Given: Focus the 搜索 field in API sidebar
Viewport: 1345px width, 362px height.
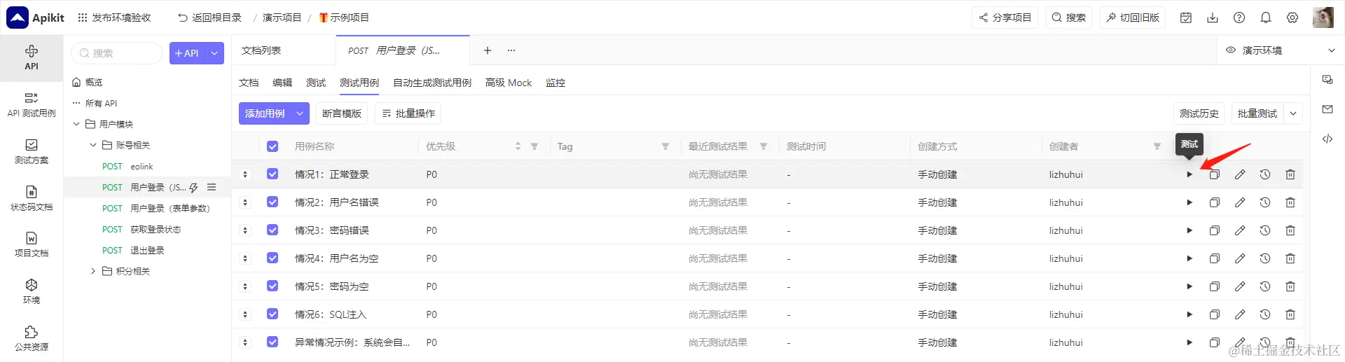Looking at the screenshot, I should point(117,53).
